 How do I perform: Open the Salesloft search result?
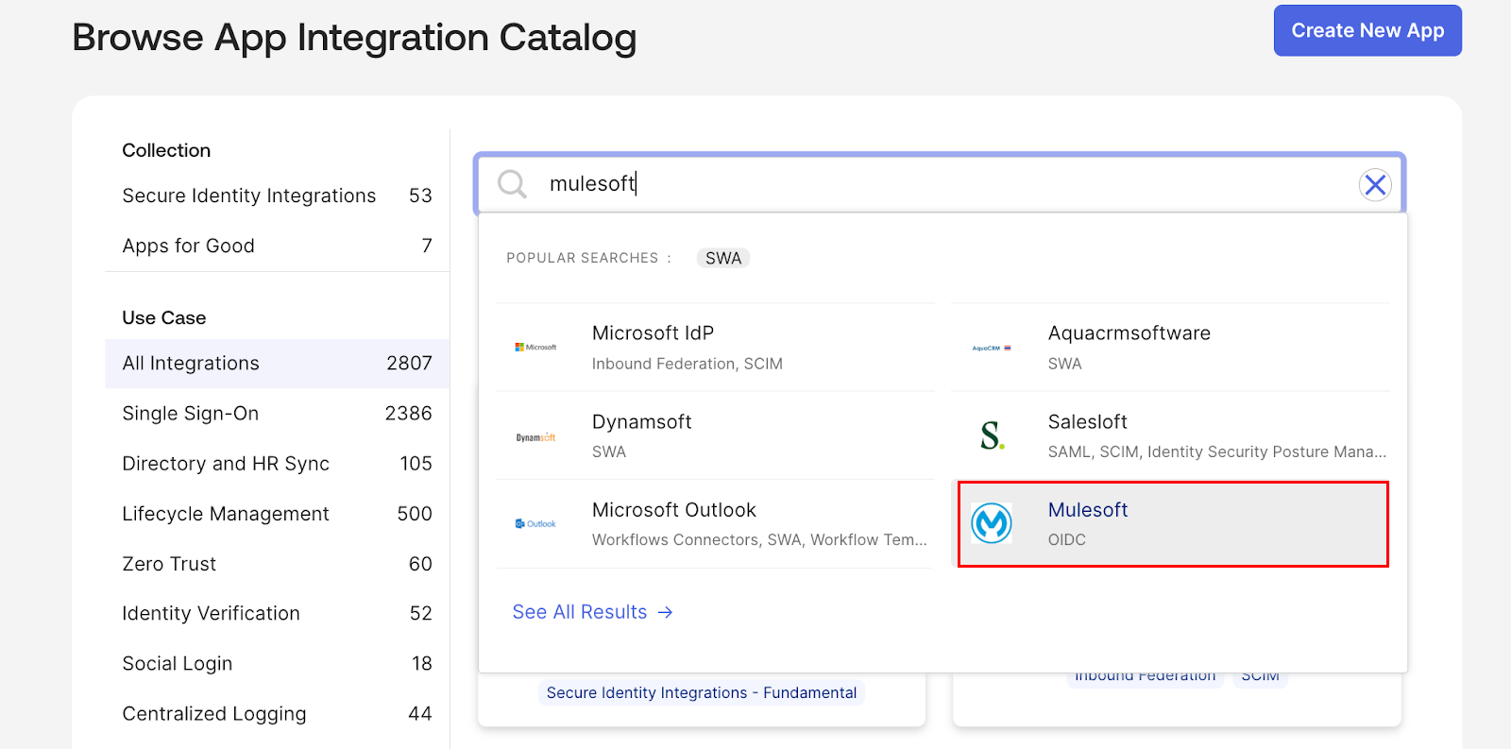pyautogui.click(x=1171, y=435)
